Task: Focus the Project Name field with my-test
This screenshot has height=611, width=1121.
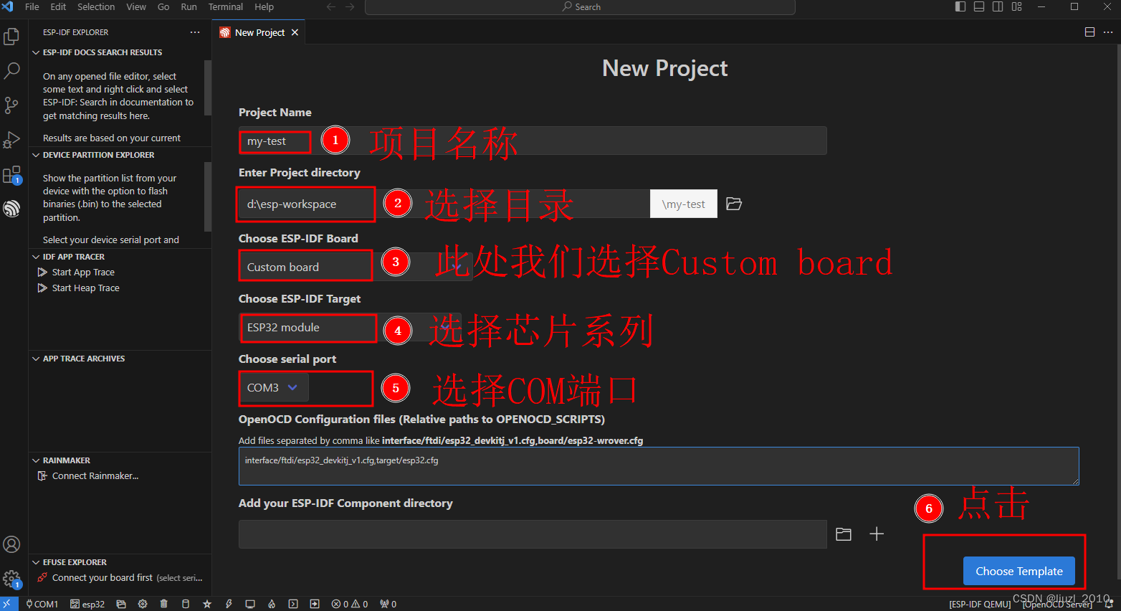Action: [533, 141]
